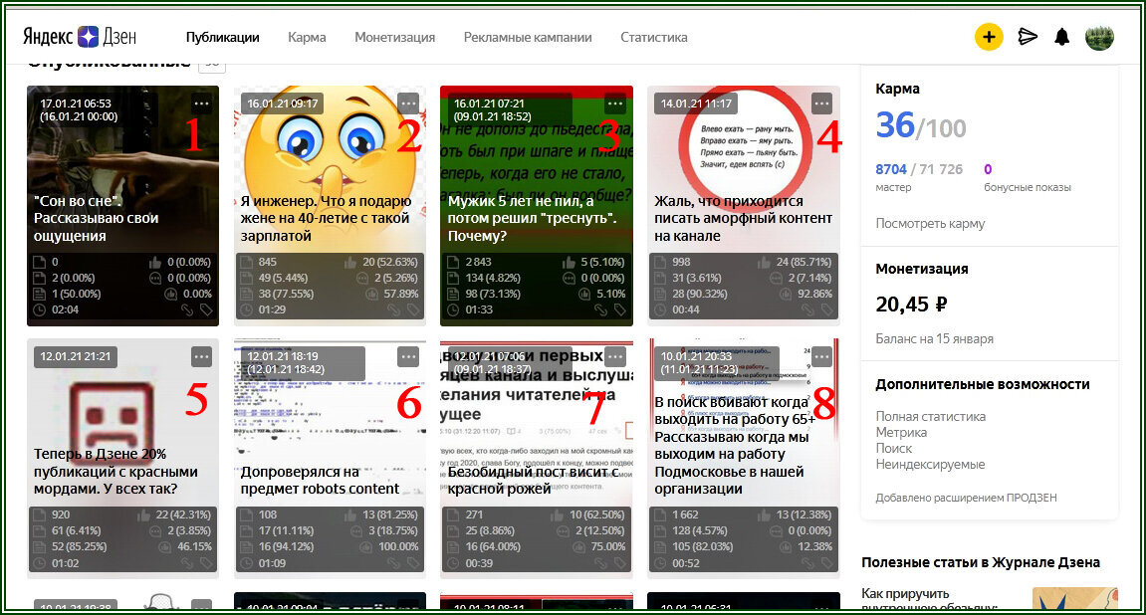Viewport: 1146px width, 615px height.
Task: Click link icon on "Допроверялся" card
Action: 394,563
